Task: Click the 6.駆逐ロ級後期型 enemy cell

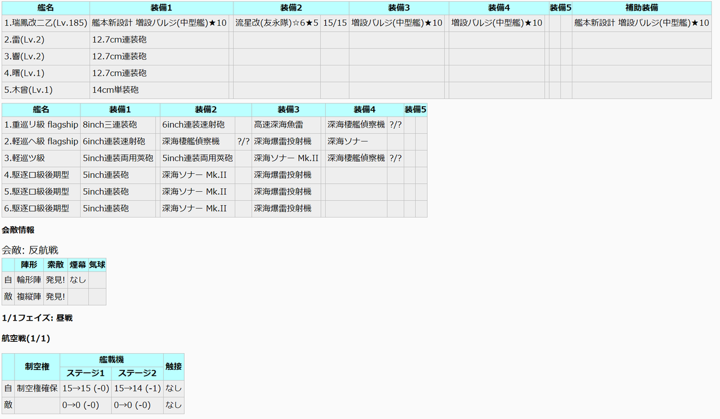Action: pyautogui.click(x=41, y=209)
